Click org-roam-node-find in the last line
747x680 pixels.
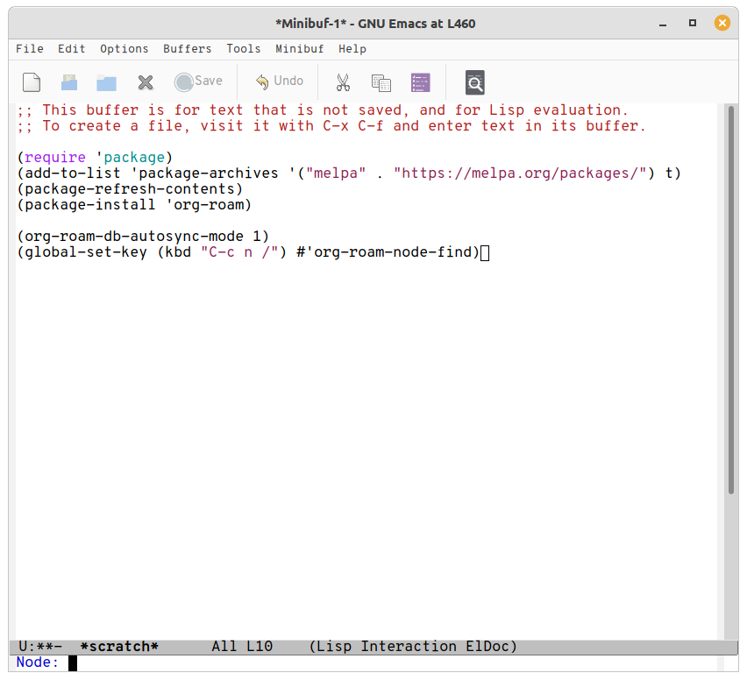click(393, 251)
